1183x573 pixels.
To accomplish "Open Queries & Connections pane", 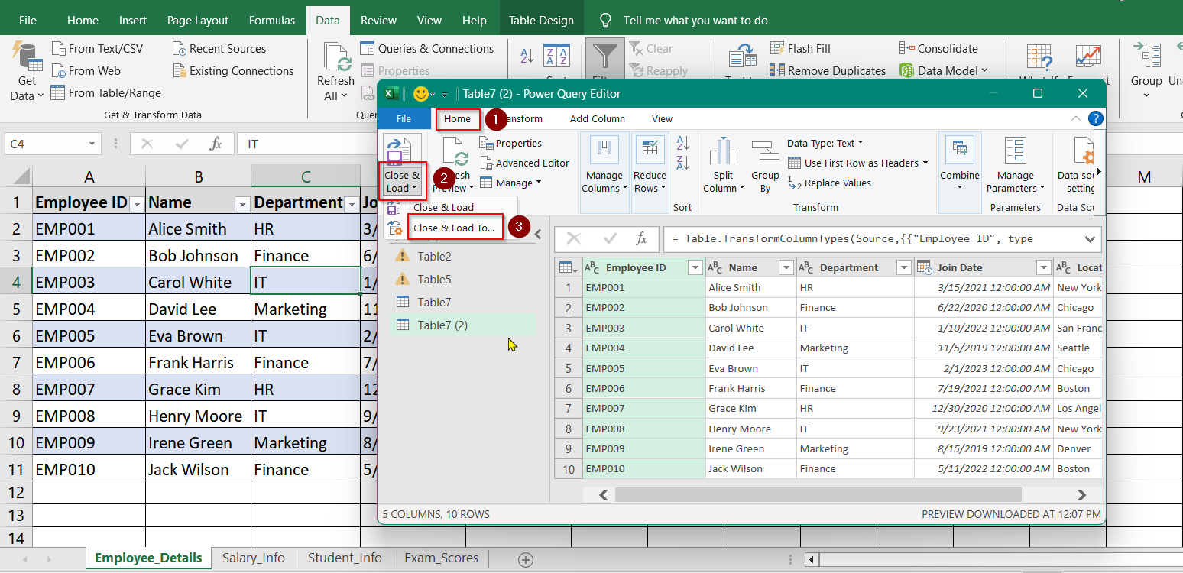I will (x=427, y=48).
